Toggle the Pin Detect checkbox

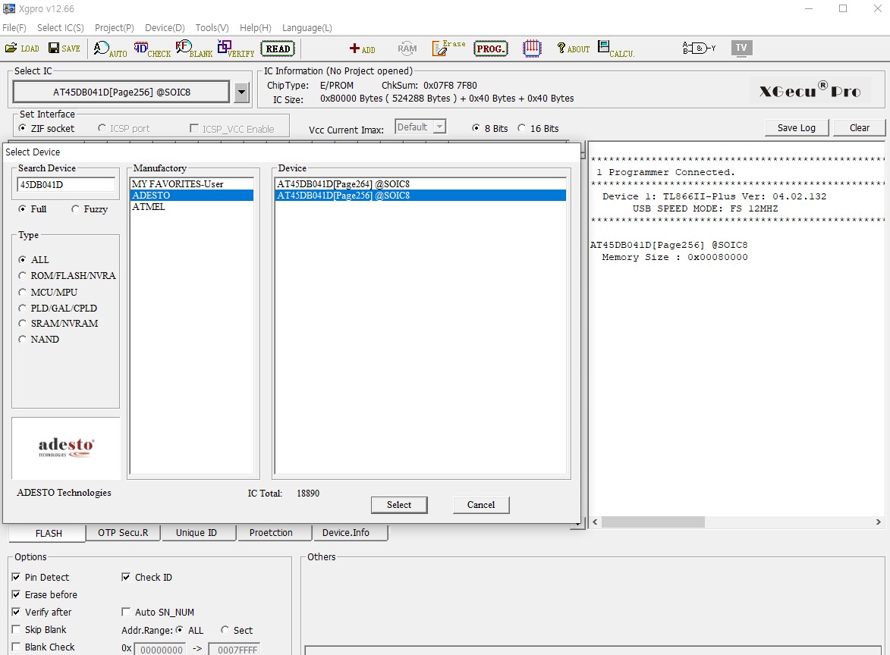(x=17, y=578)
